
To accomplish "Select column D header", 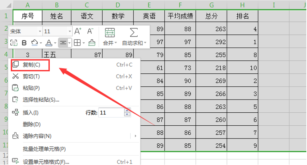I will 118,5.
